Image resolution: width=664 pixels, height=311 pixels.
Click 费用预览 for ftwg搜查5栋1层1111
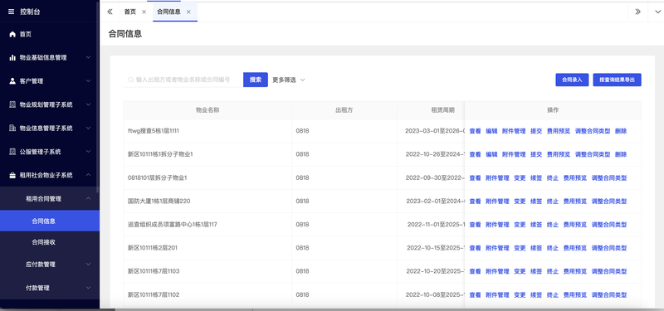pyautogui.click(x=559, y=131)
